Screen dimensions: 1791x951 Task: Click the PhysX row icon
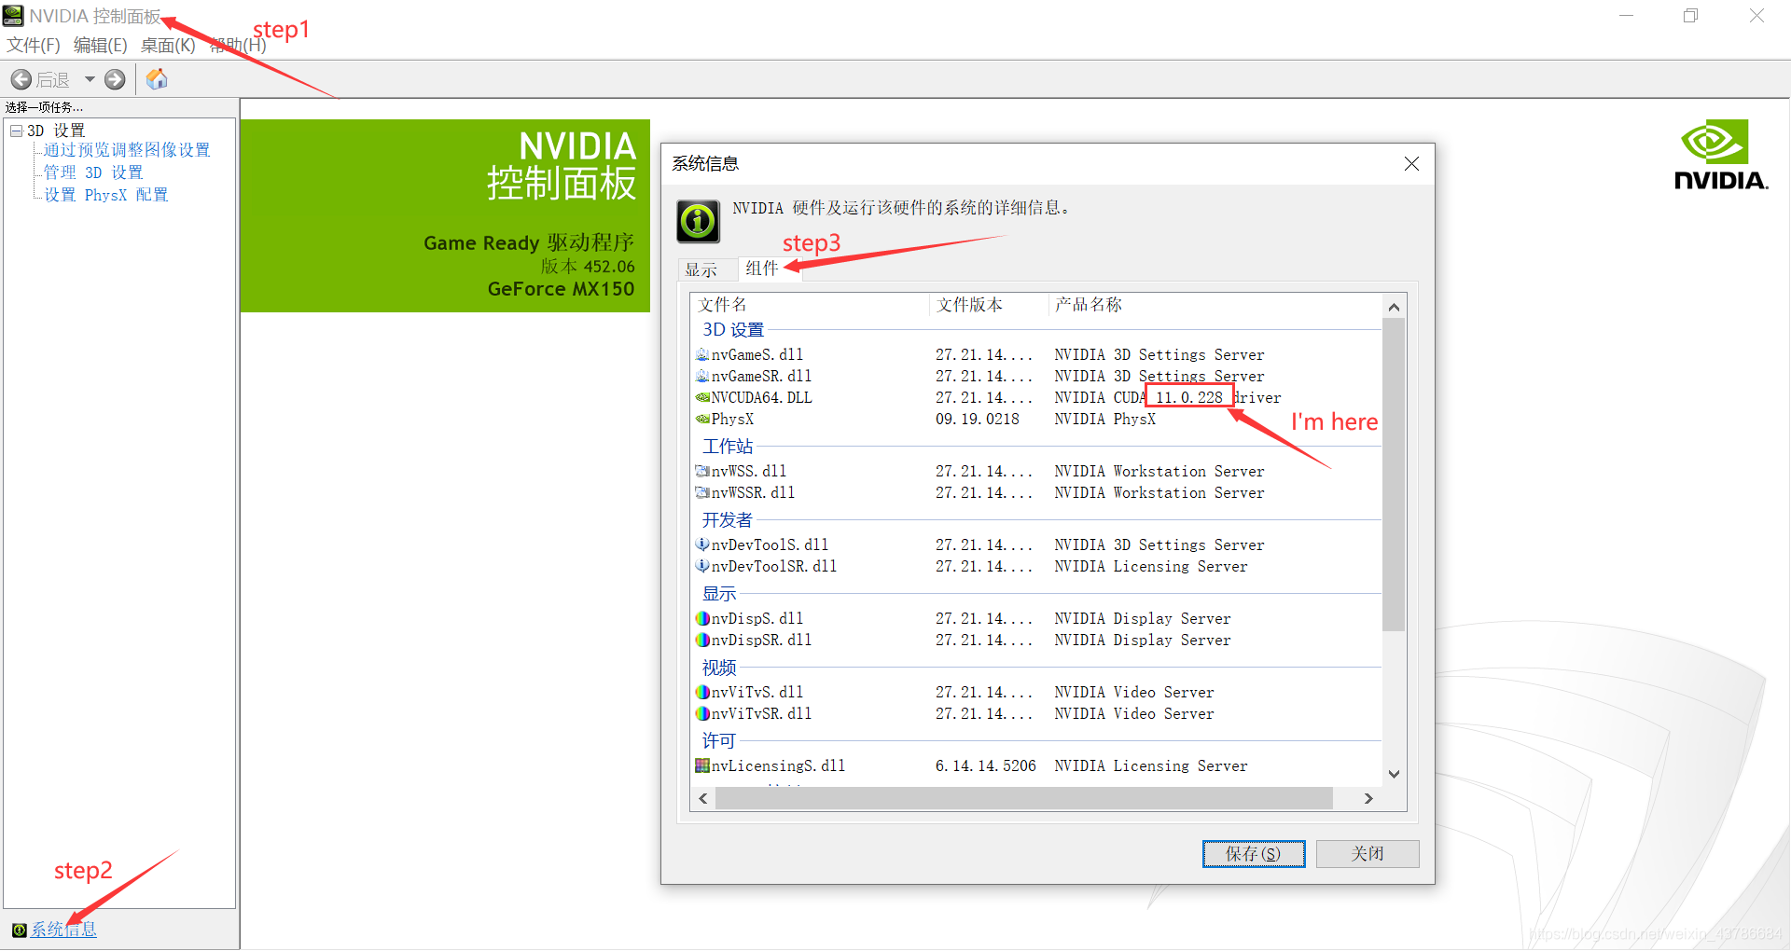coord(702,419)
